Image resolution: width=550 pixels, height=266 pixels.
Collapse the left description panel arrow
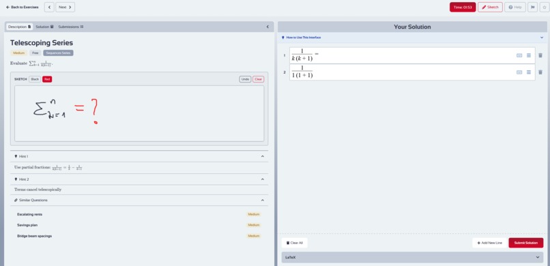coord(267,27)
